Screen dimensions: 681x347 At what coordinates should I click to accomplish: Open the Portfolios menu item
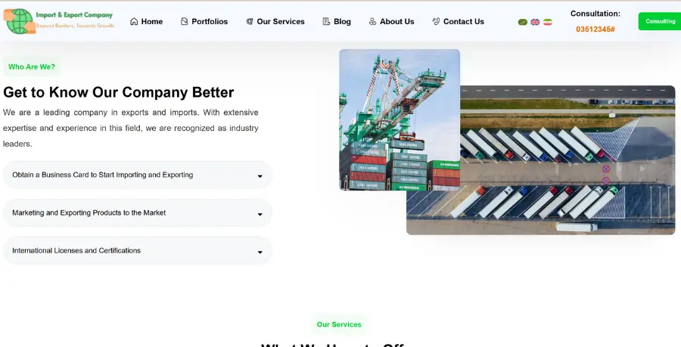coord(204,22)
